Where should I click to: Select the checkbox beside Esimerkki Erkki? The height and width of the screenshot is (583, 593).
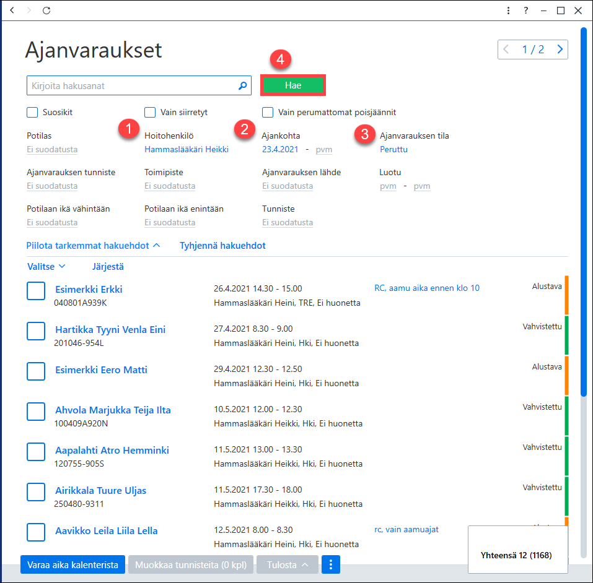tap(36, 290)
